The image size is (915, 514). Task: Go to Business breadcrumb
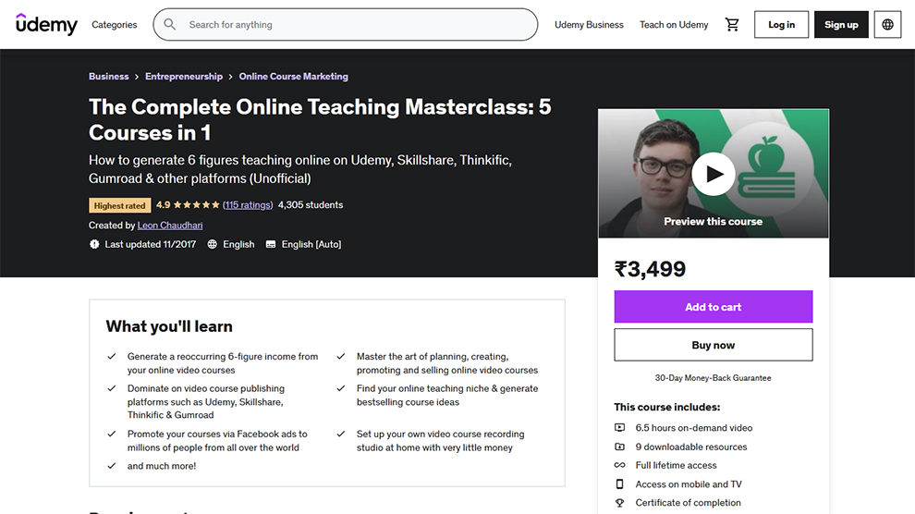tap(108, 77)
